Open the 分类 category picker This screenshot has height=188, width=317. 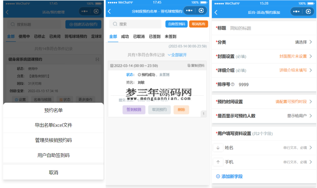(x=264, y=41)
